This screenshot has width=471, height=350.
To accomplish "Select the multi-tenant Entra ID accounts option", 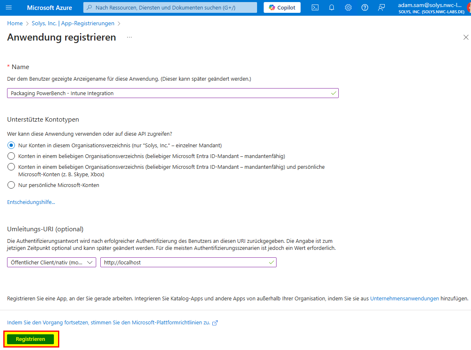I will tap(11, 156).
